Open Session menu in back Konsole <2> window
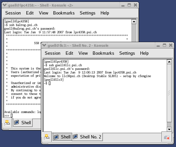Screen dimensions: 176x147 point(13,13)
